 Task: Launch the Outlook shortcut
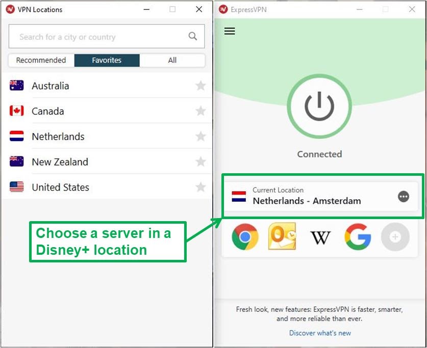282,236
